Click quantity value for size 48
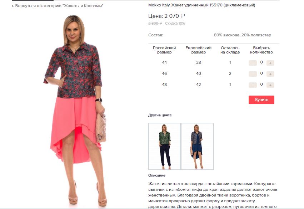This screenshot has width=304, height=209. click(261, 85)
